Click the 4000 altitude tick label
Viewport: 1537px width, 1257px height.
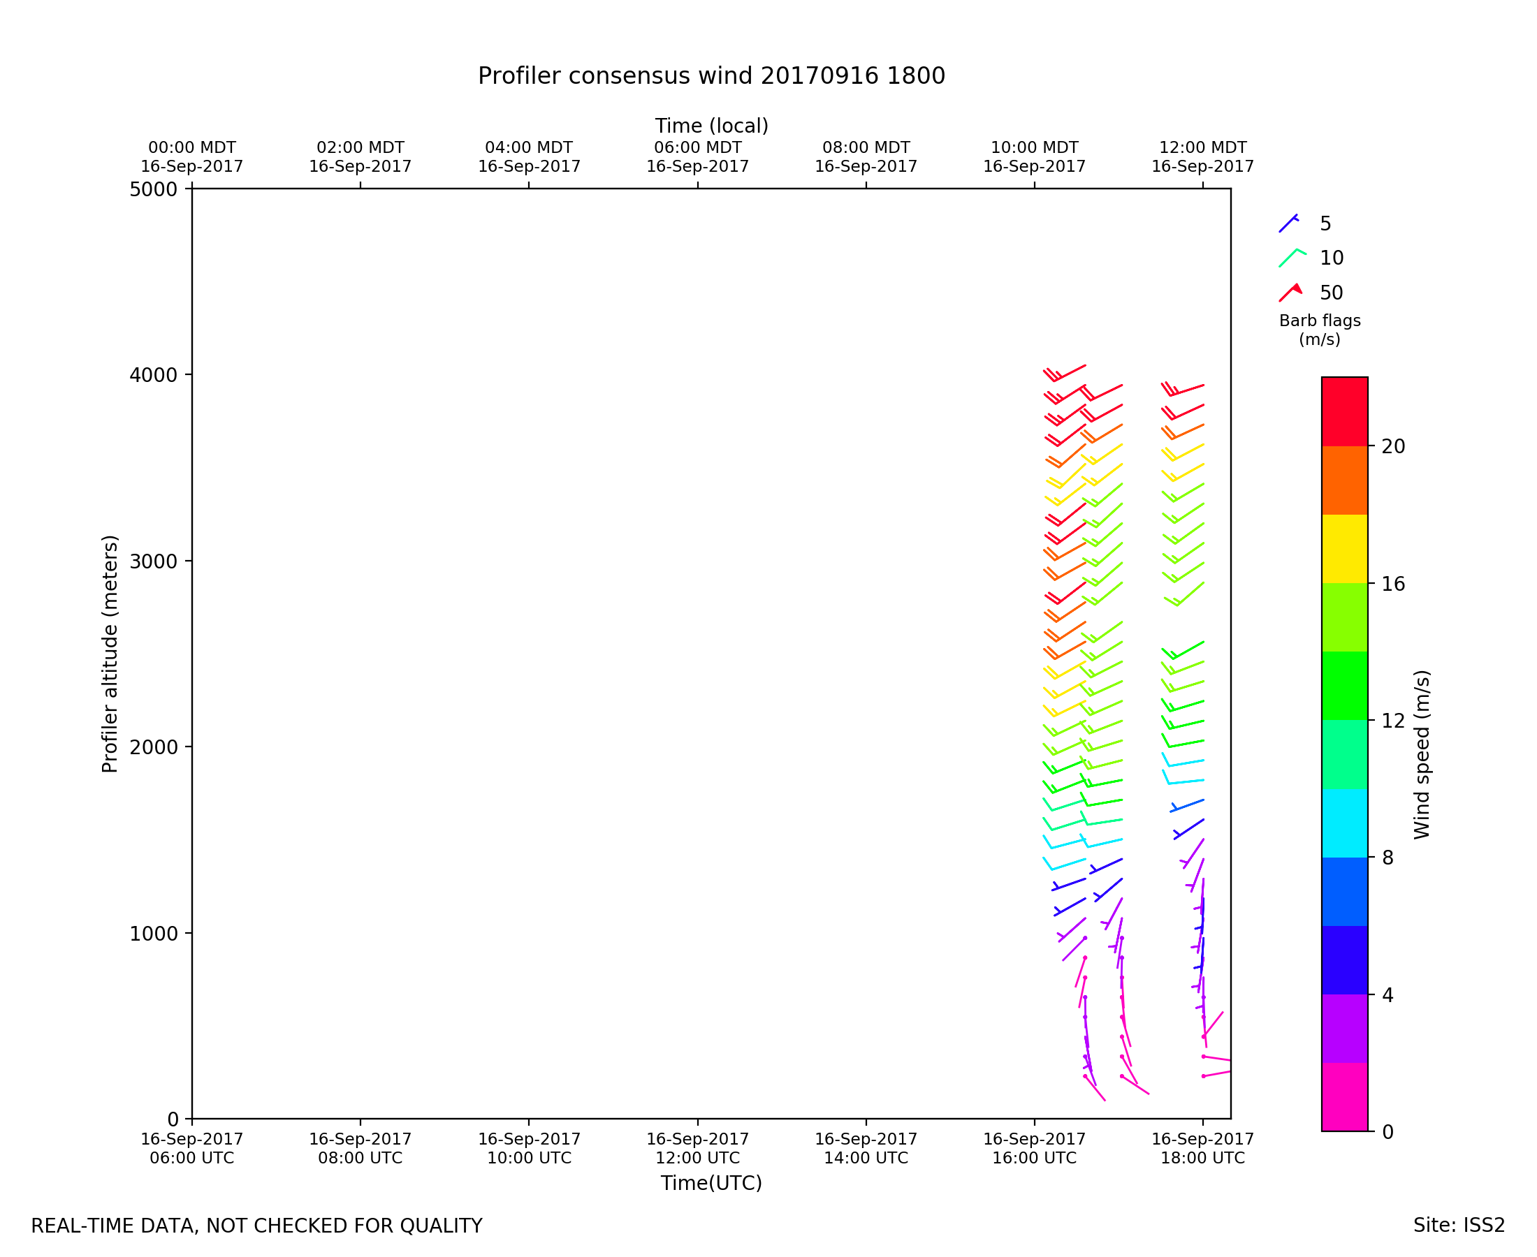[153, 375]
